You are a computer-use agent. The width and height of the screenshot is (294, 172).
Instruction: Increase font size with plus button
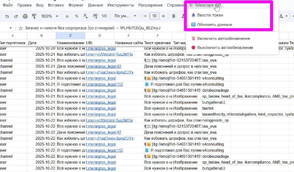click(163, 16)
